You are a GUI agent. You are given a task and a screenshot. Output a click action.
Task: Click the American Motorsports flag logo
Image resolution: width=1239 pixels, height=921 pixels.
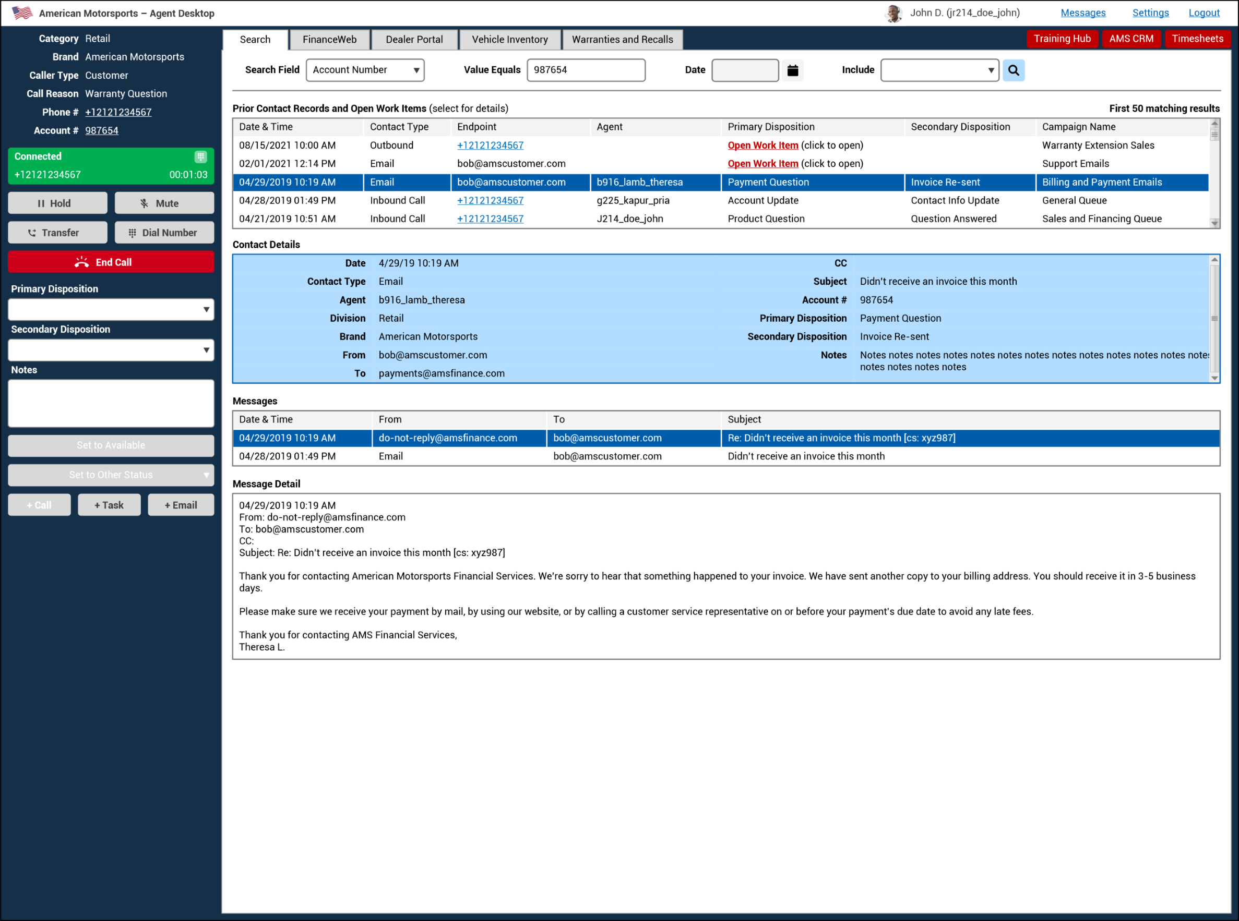tap(23, 13)
